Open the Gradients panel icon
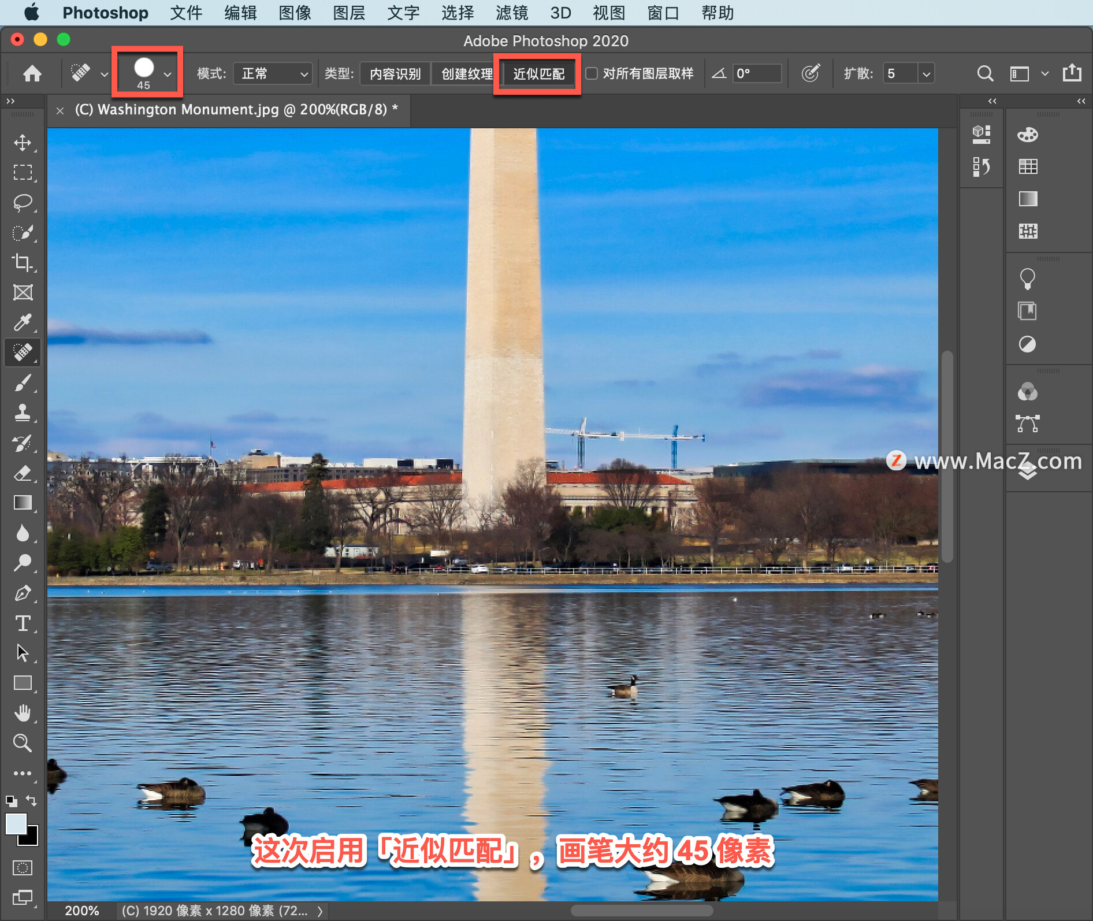 1028,199
